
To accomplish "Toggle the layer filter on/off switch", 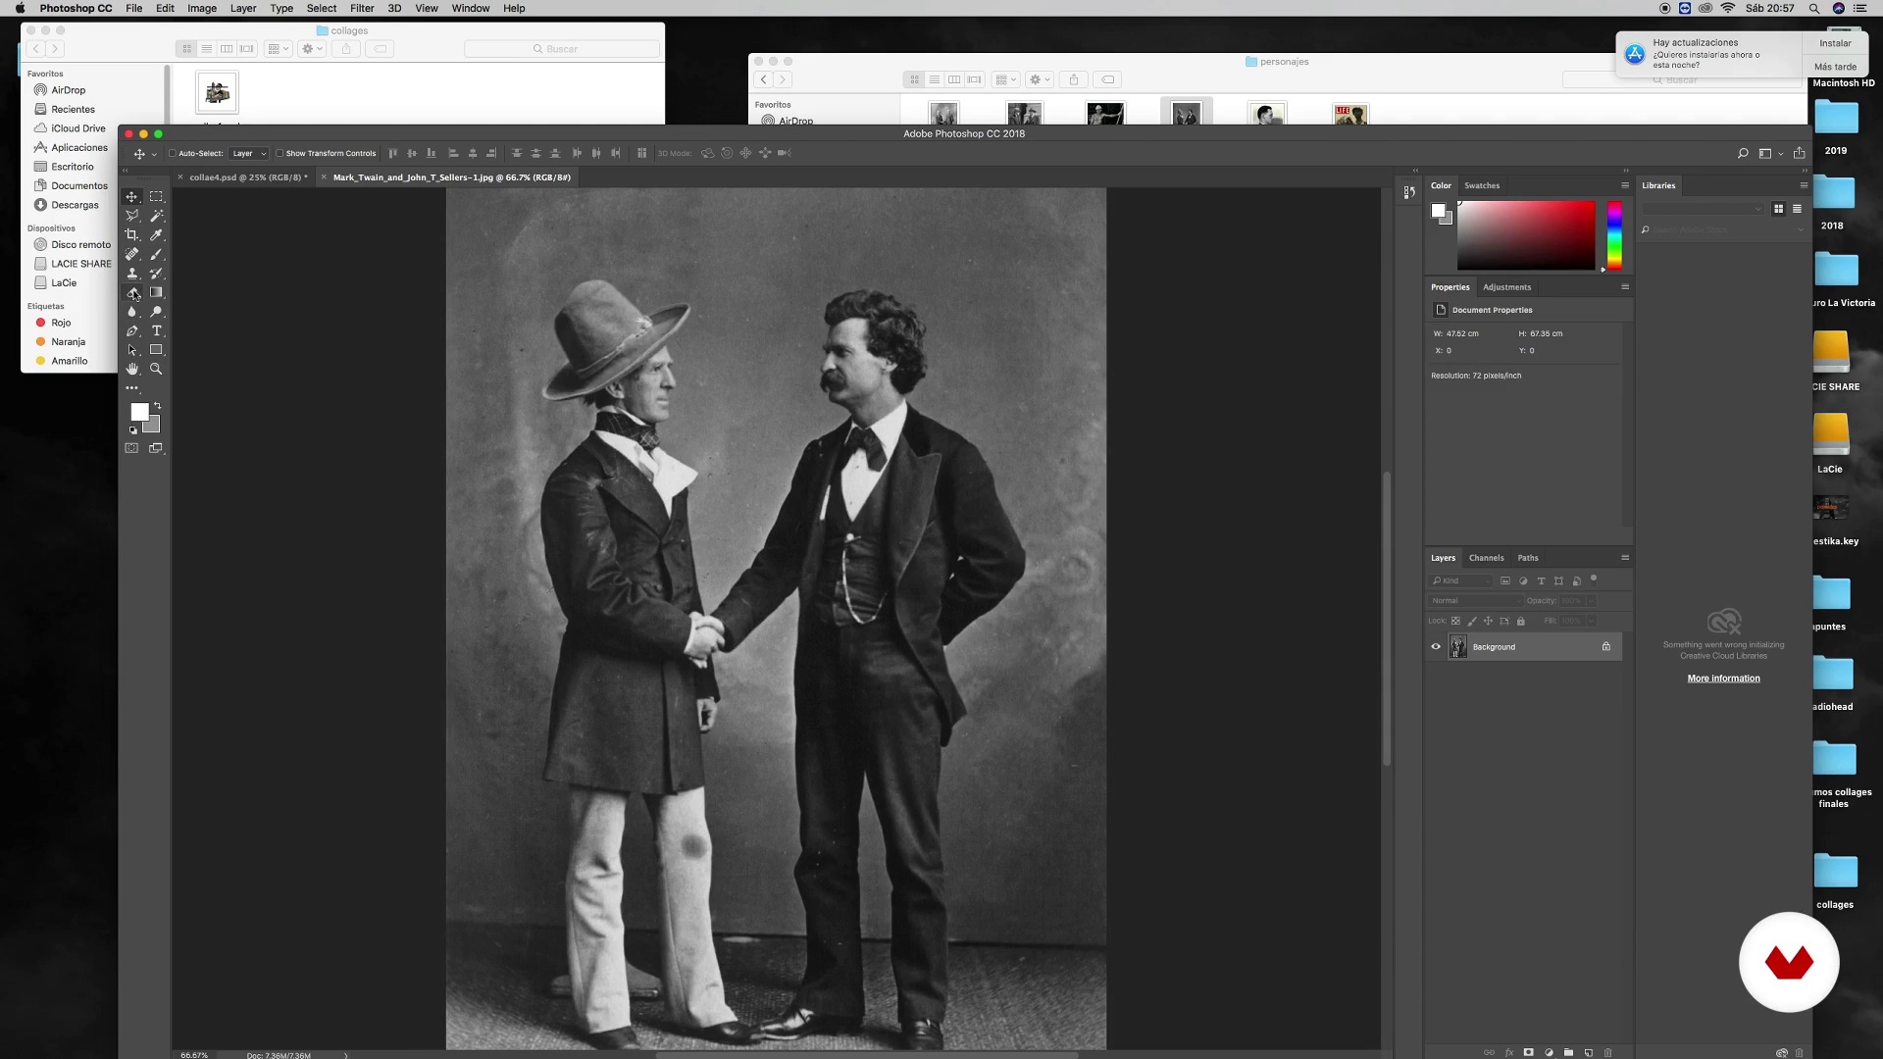I will [1594, 580].
